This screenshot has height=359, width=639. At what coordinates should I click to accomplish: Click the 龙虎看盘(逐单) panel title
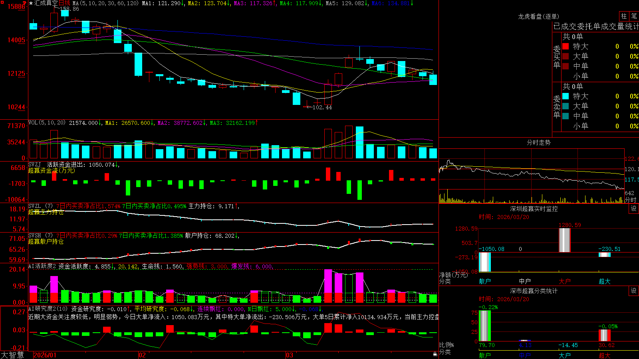pos(538,16)
